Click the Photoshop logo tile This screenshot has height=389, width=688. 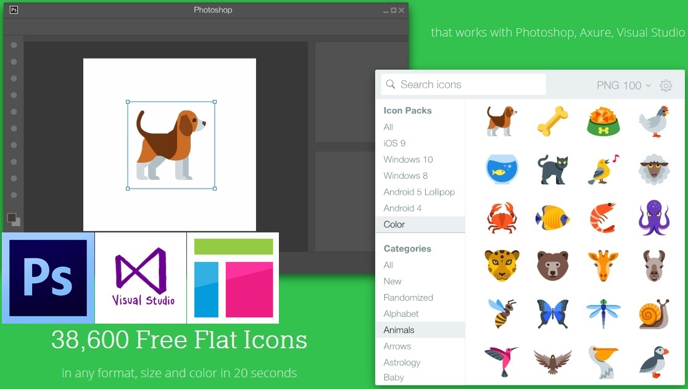point(48,278)
